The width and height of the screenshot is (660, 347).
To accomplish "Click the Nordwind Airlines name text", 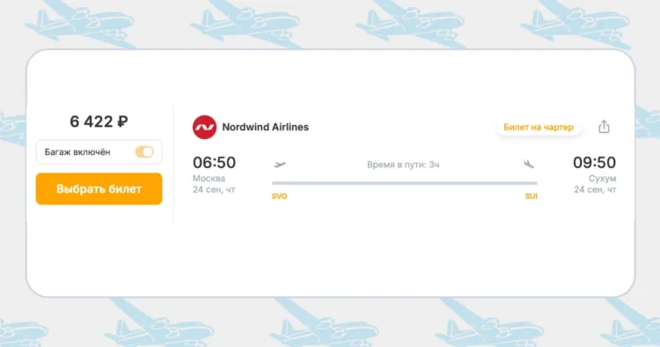I will point(265,127).
